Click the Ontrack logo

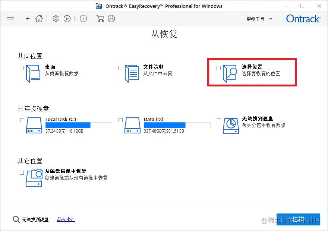[303, 19]
